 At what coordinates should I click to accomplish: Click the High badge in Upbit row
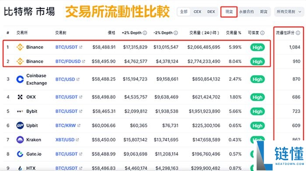(257, 126)
